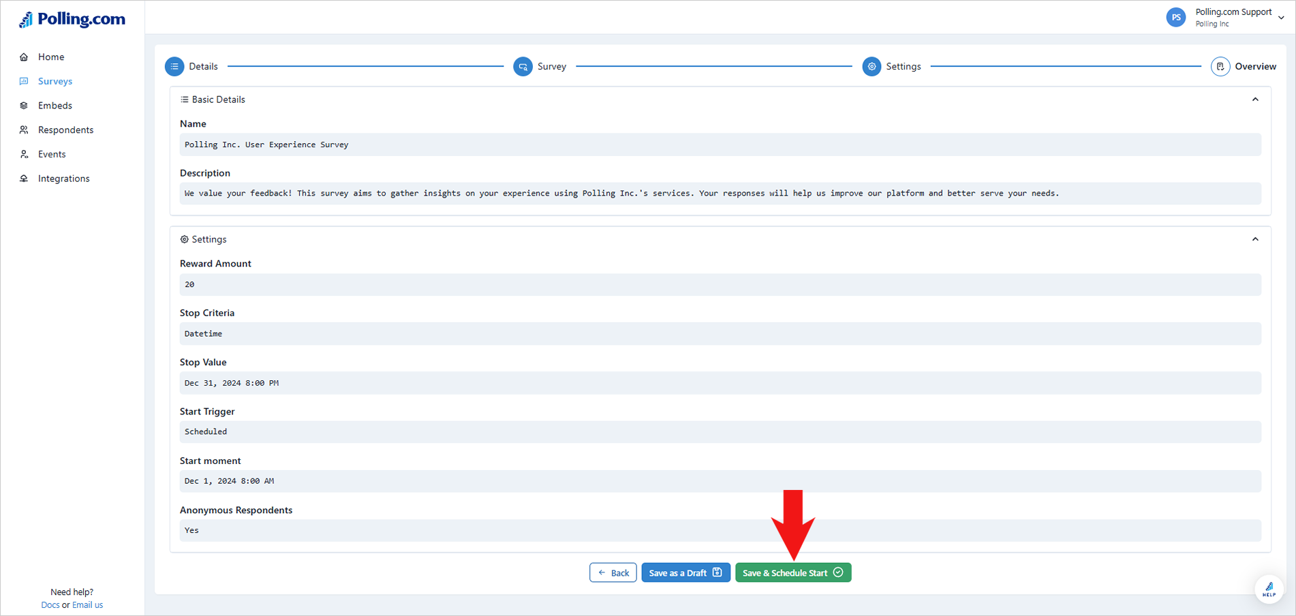Click the Back button
Image resolution: width=1296 pixels, height=616 pixels.
(613, 572)
